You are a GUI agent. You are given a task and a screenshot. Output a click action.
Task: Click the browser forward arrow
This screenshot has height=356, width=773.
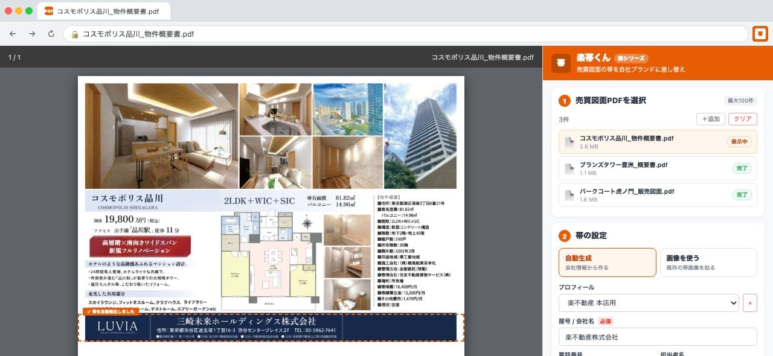pyautogui.click(x=32, y=34)
